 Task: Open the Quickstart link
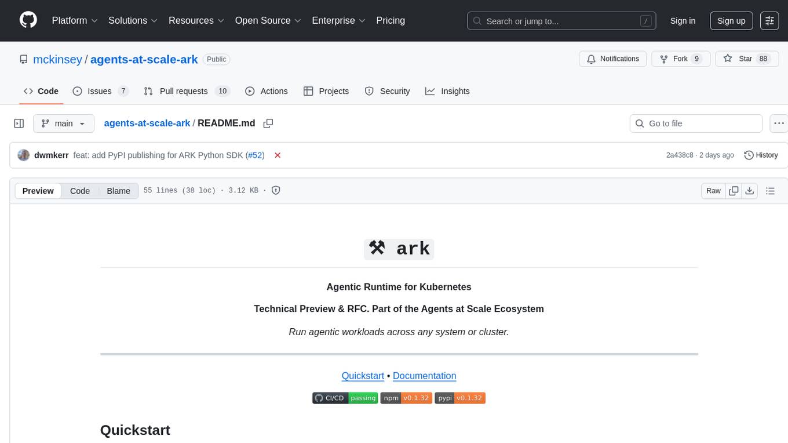click(x=363, y=376)
